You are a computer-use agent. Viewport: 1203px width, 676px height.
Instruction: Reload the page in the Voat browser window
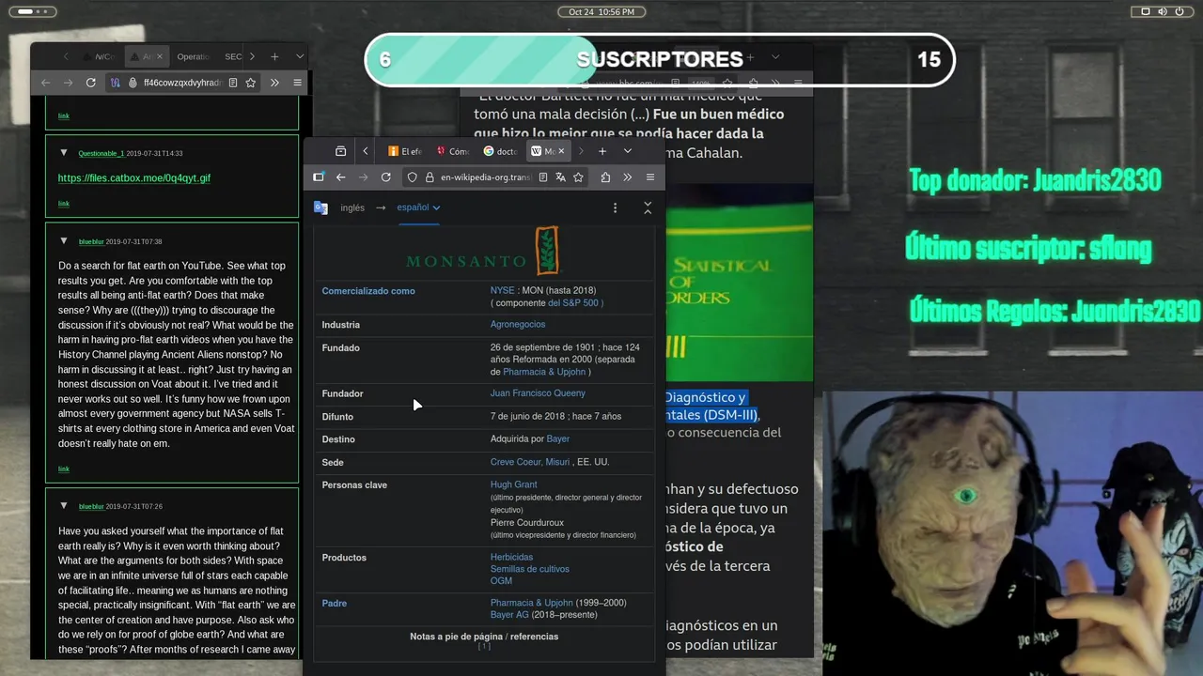(90, 83)
